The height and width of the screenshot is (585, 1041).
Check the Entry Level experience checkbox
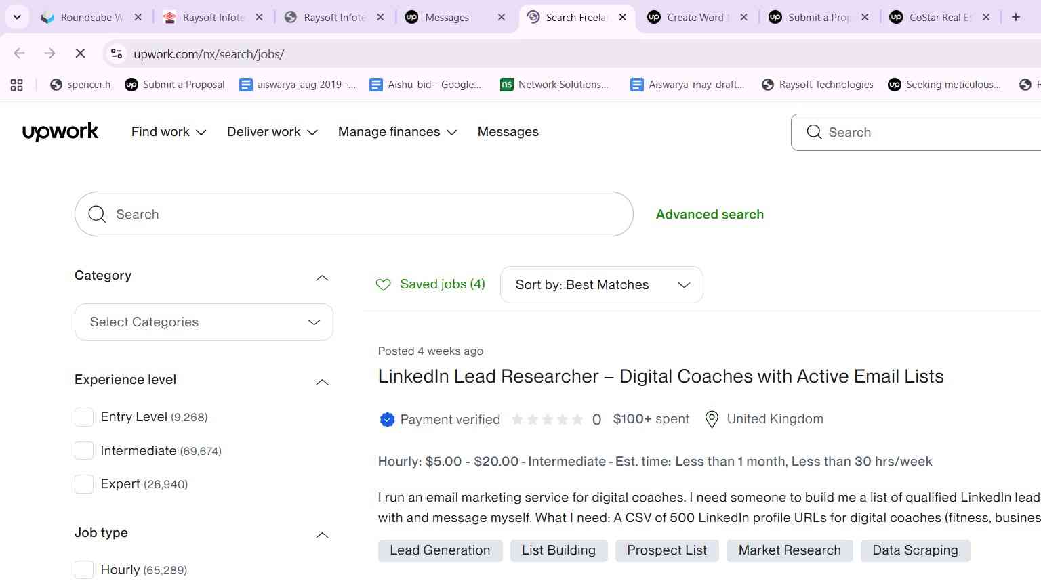(x=84, y=417)
